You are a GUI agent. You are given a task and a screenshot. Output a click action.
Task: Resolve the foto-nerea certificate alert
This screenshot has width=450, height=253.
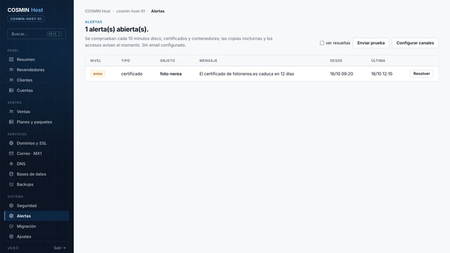click(421, 74)
